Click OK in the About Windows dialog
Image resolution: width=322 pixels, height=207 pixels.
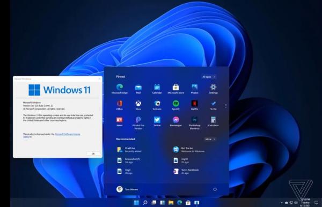point(93,154)
